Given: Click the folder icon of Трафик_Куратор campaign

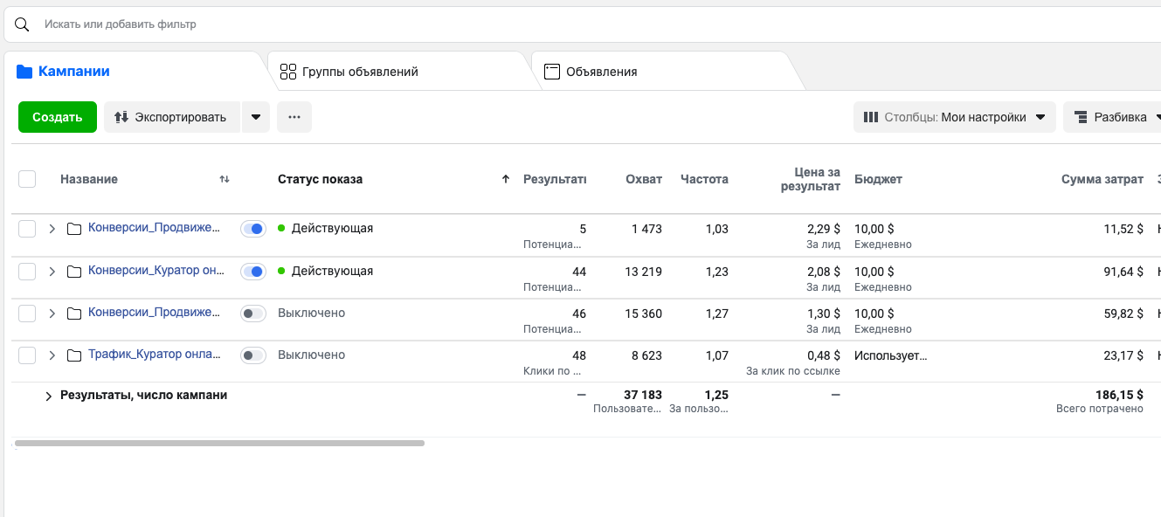Looking at the screenshot, I should 74,355.
